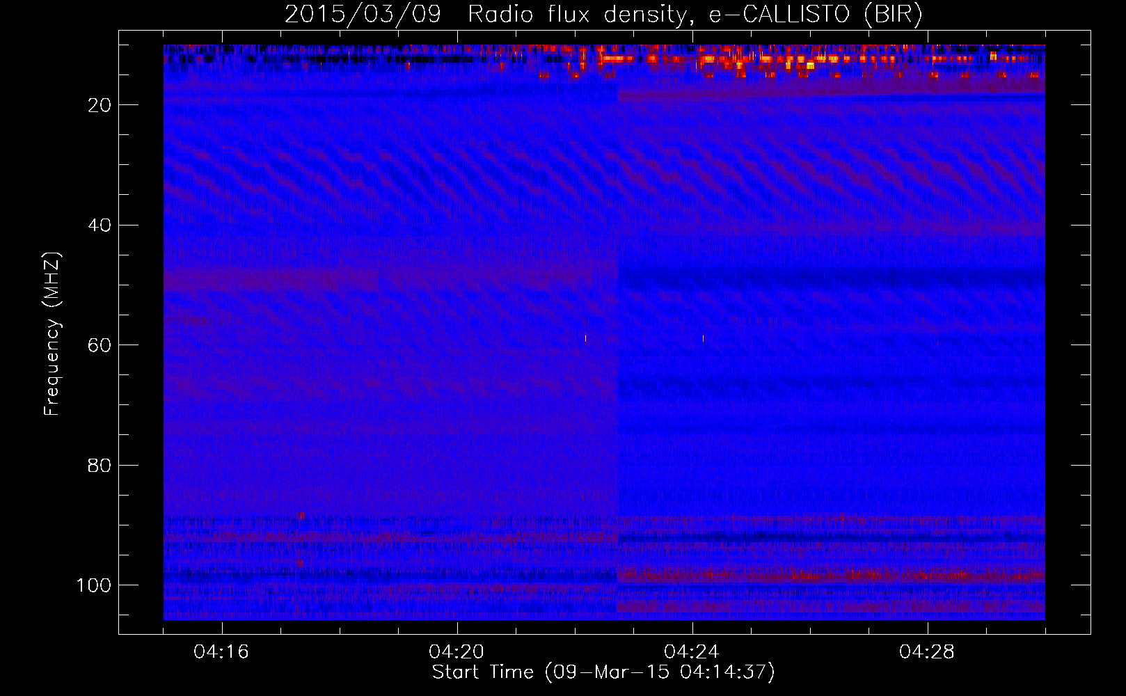Viewport: 1126px width, 696px height.
Task: Click the "Start Time (09-Mar-15 04:14:37)" x-axis label
Action: coord(603,672)
